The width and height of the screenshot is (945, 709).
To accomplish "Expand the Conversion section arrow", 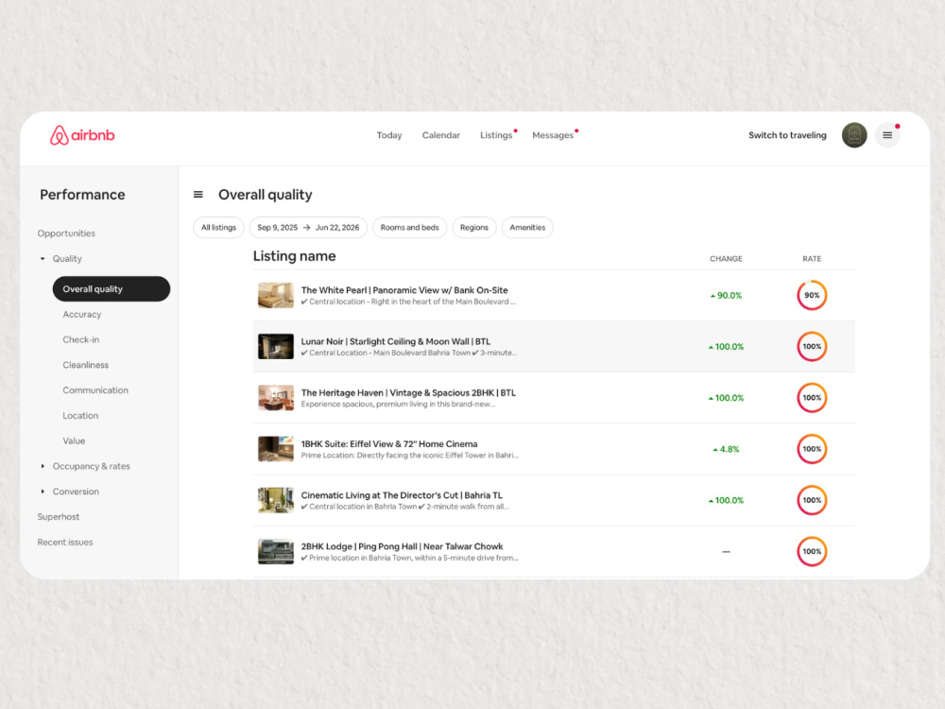I will click(43, 492).
